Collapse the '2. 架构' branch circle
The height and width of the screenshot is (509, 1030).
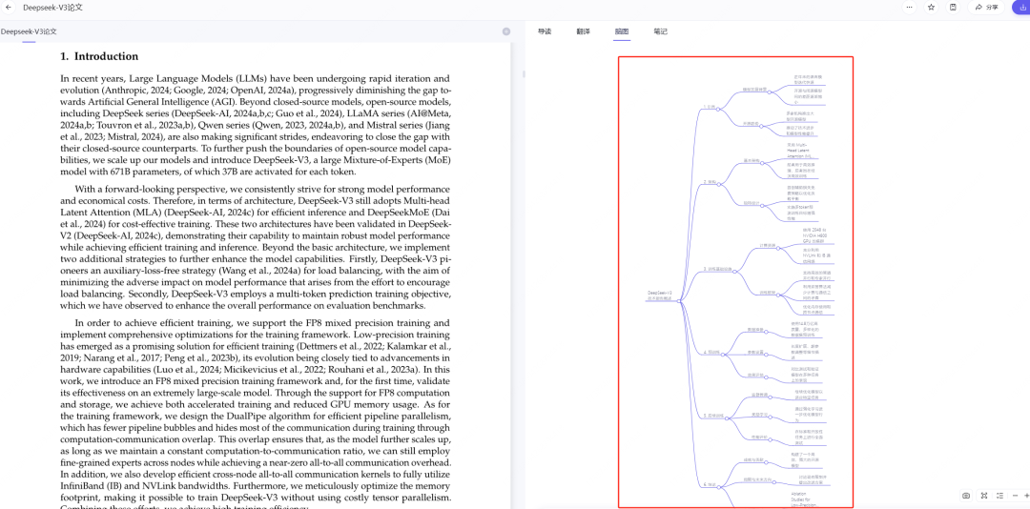(x=720, y=183)
